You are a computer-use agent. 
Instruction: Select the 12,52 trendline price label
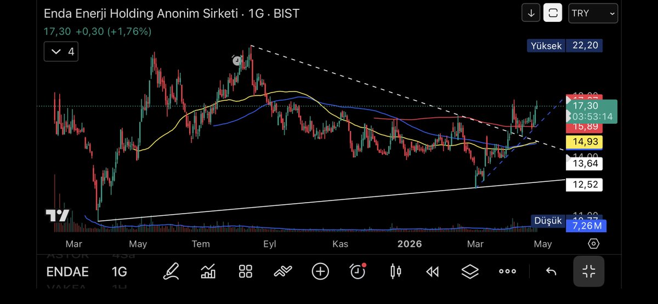584,185
